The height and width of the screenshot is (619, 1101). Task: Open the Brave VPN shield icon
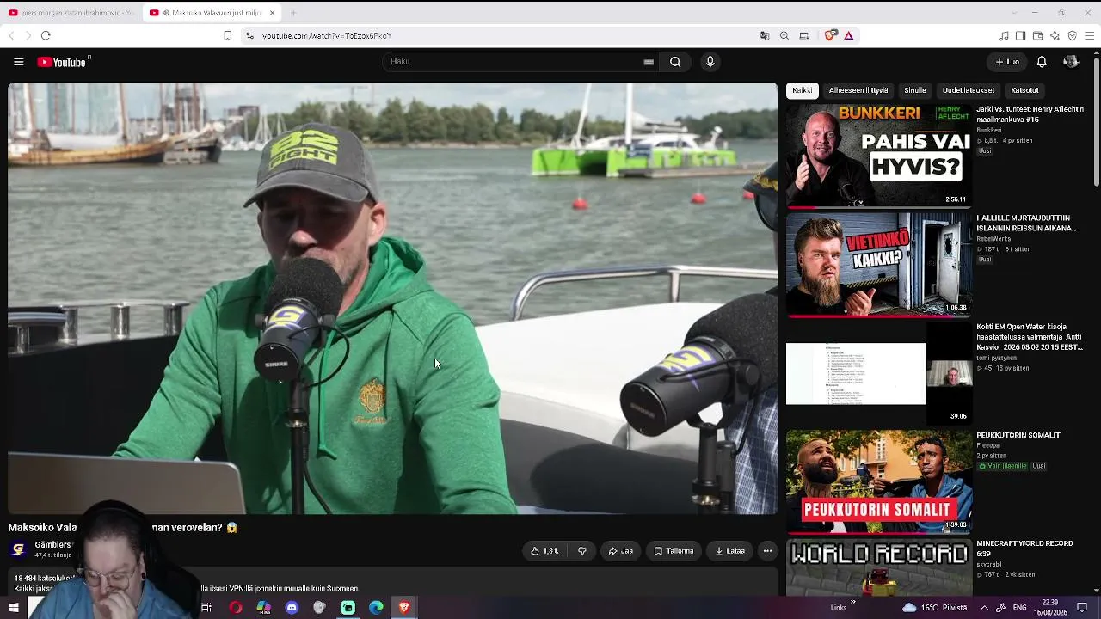point(1072,35)
